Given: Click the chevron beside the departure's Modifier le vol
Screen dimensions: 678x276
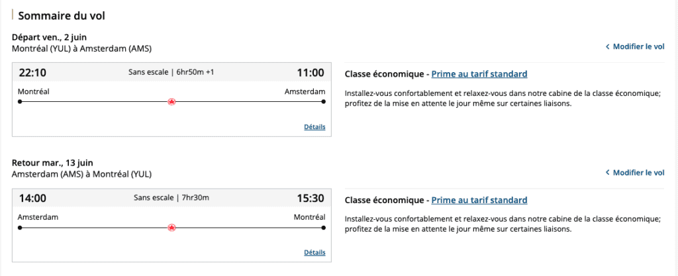Looking at the screenshot, I should click(608, 47).
